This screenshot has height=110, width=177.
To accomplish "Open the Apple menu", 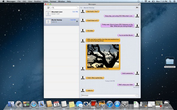I will [3, 1].
